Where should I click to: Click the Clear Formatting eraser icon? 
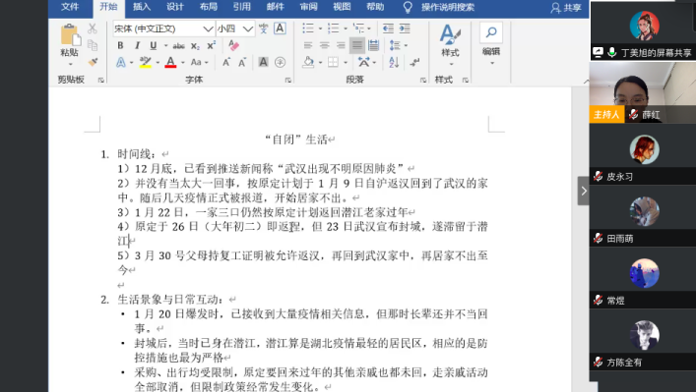click(x=233, y=45)
